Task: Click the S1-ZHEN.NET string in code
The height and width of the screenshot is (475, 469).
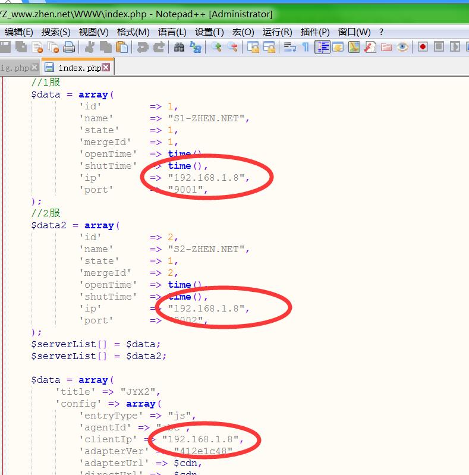Action: pos(206,118)
